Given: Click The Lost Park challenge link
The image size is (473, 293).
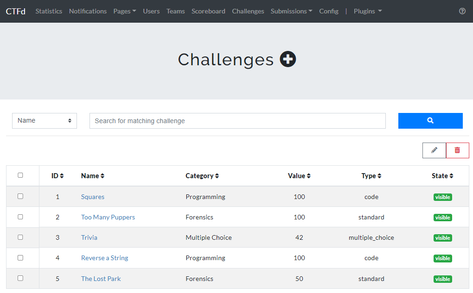Looking at the screenshot, I should [101, 279].
